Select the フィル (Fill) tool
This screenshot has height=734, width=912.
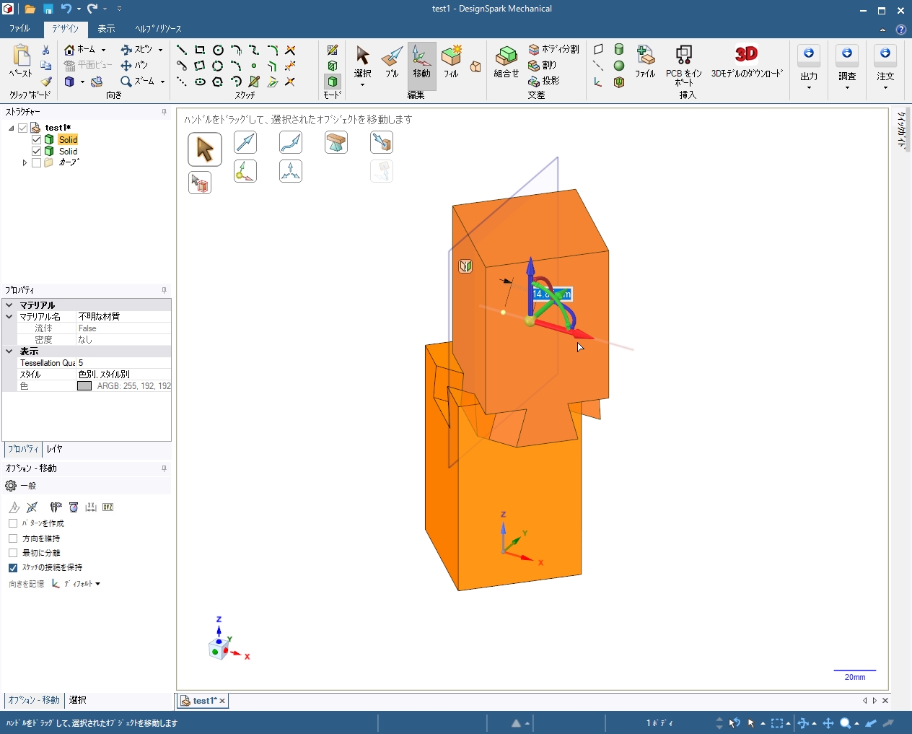(x=451, y=61)
